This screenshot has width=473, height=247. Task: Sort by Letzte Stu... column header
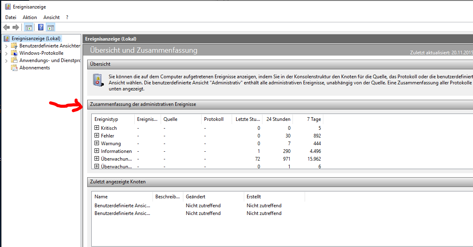click(247, 119)
